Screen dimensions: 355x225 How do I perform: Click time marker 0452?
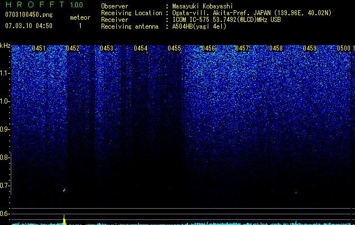pos(73,48)
